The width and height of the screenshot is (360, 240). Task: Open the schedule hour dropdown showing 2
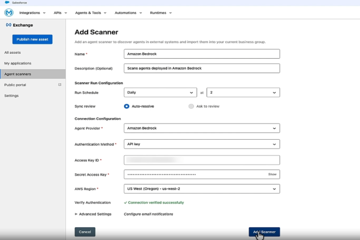pos(243,93)
